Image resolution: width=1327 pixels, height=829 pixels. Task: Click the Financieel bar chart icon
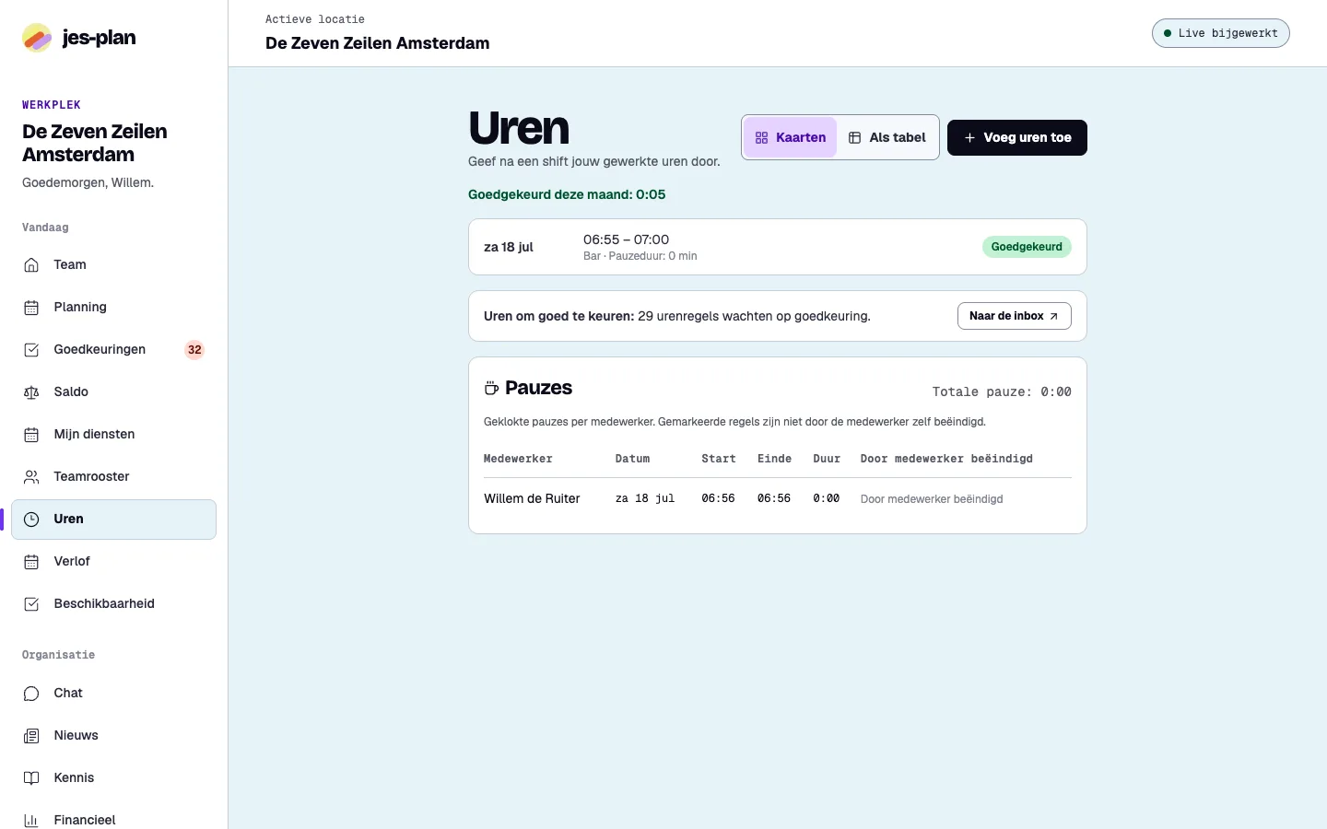tap(31, 821)
